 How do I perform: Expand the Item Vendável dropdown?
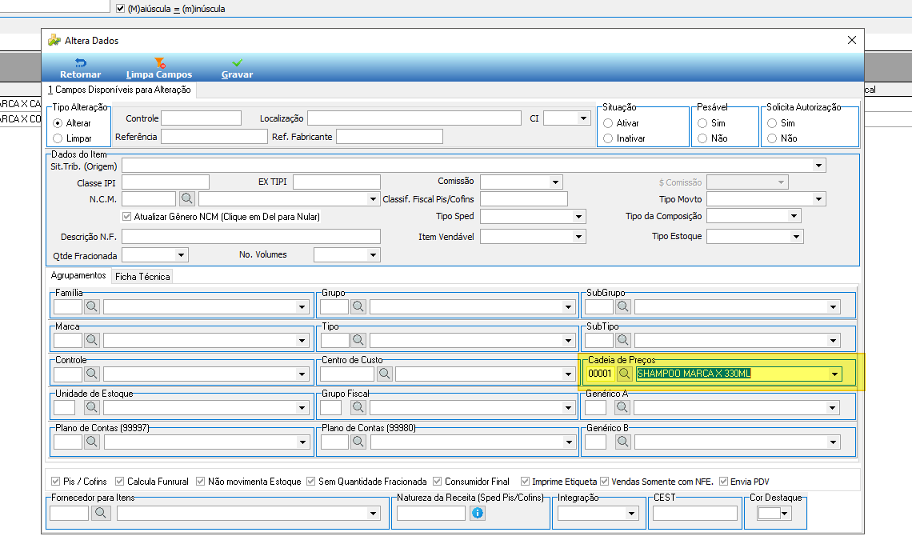click(578, 237)
